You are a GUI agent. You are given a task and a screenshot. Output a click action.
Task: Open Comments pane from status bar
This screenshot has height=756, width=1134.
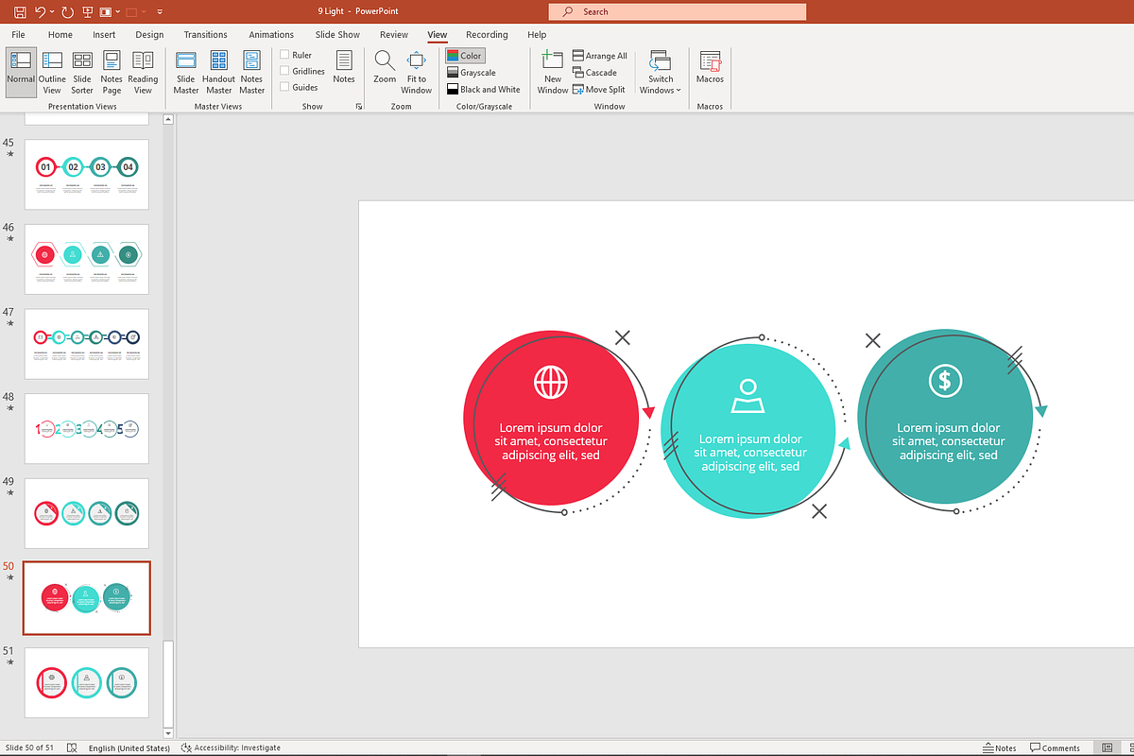(x=1055, y=747)
